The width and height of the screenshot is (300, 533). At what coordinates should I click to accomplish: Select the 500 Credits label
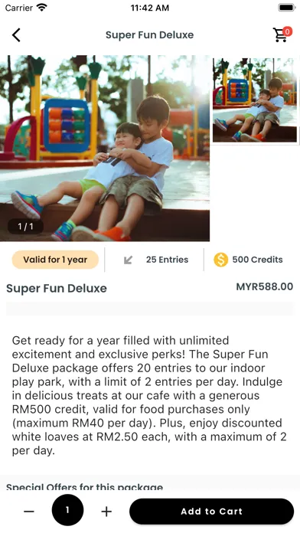pos(258,260)
